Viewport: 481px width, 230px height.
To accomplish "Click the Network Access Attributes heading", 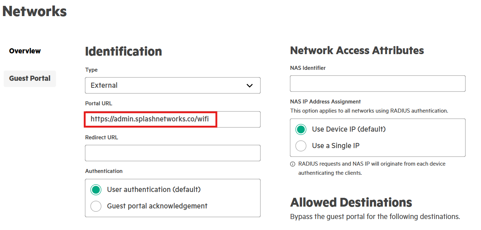I will 357,50.
